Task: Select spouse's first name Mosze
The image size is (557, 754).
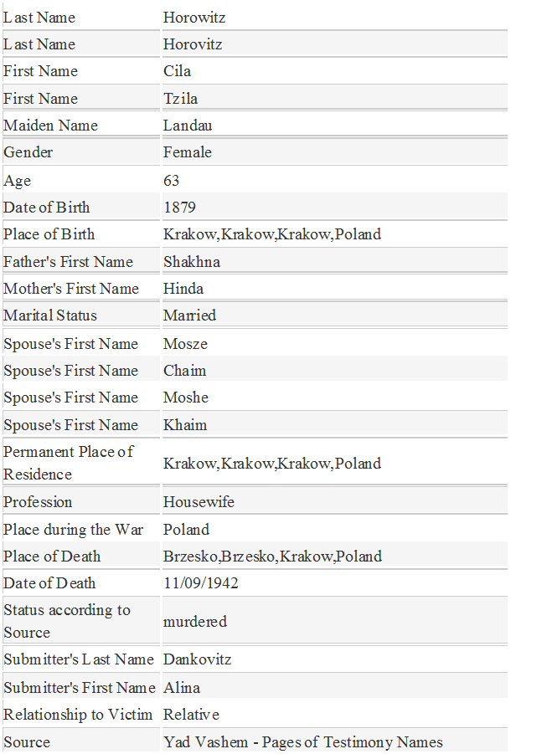Action: (x=185, y=344)
